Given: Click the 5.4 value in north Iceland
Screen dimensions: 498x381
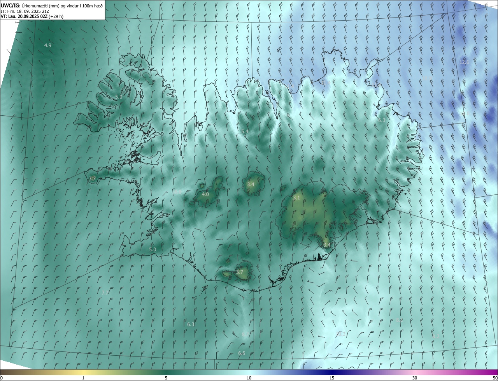Looking at the screenshot, I should pos(245,132).
